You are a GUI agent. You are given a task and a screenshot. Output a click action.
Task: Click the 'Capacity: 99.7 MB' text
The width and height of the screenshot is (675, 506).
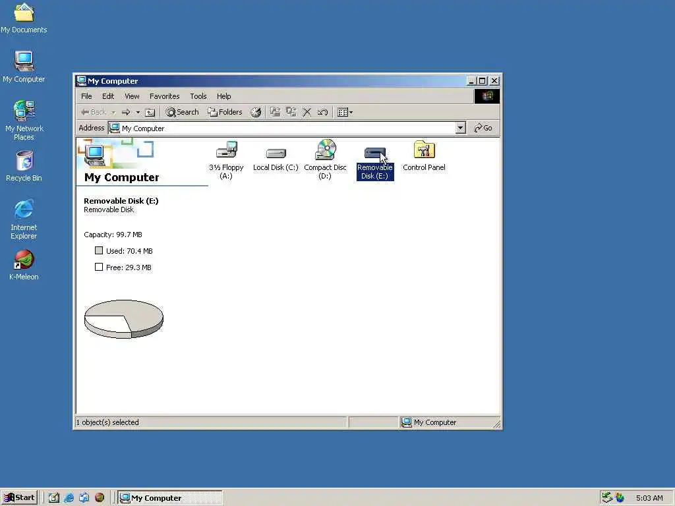coord(113,235)
